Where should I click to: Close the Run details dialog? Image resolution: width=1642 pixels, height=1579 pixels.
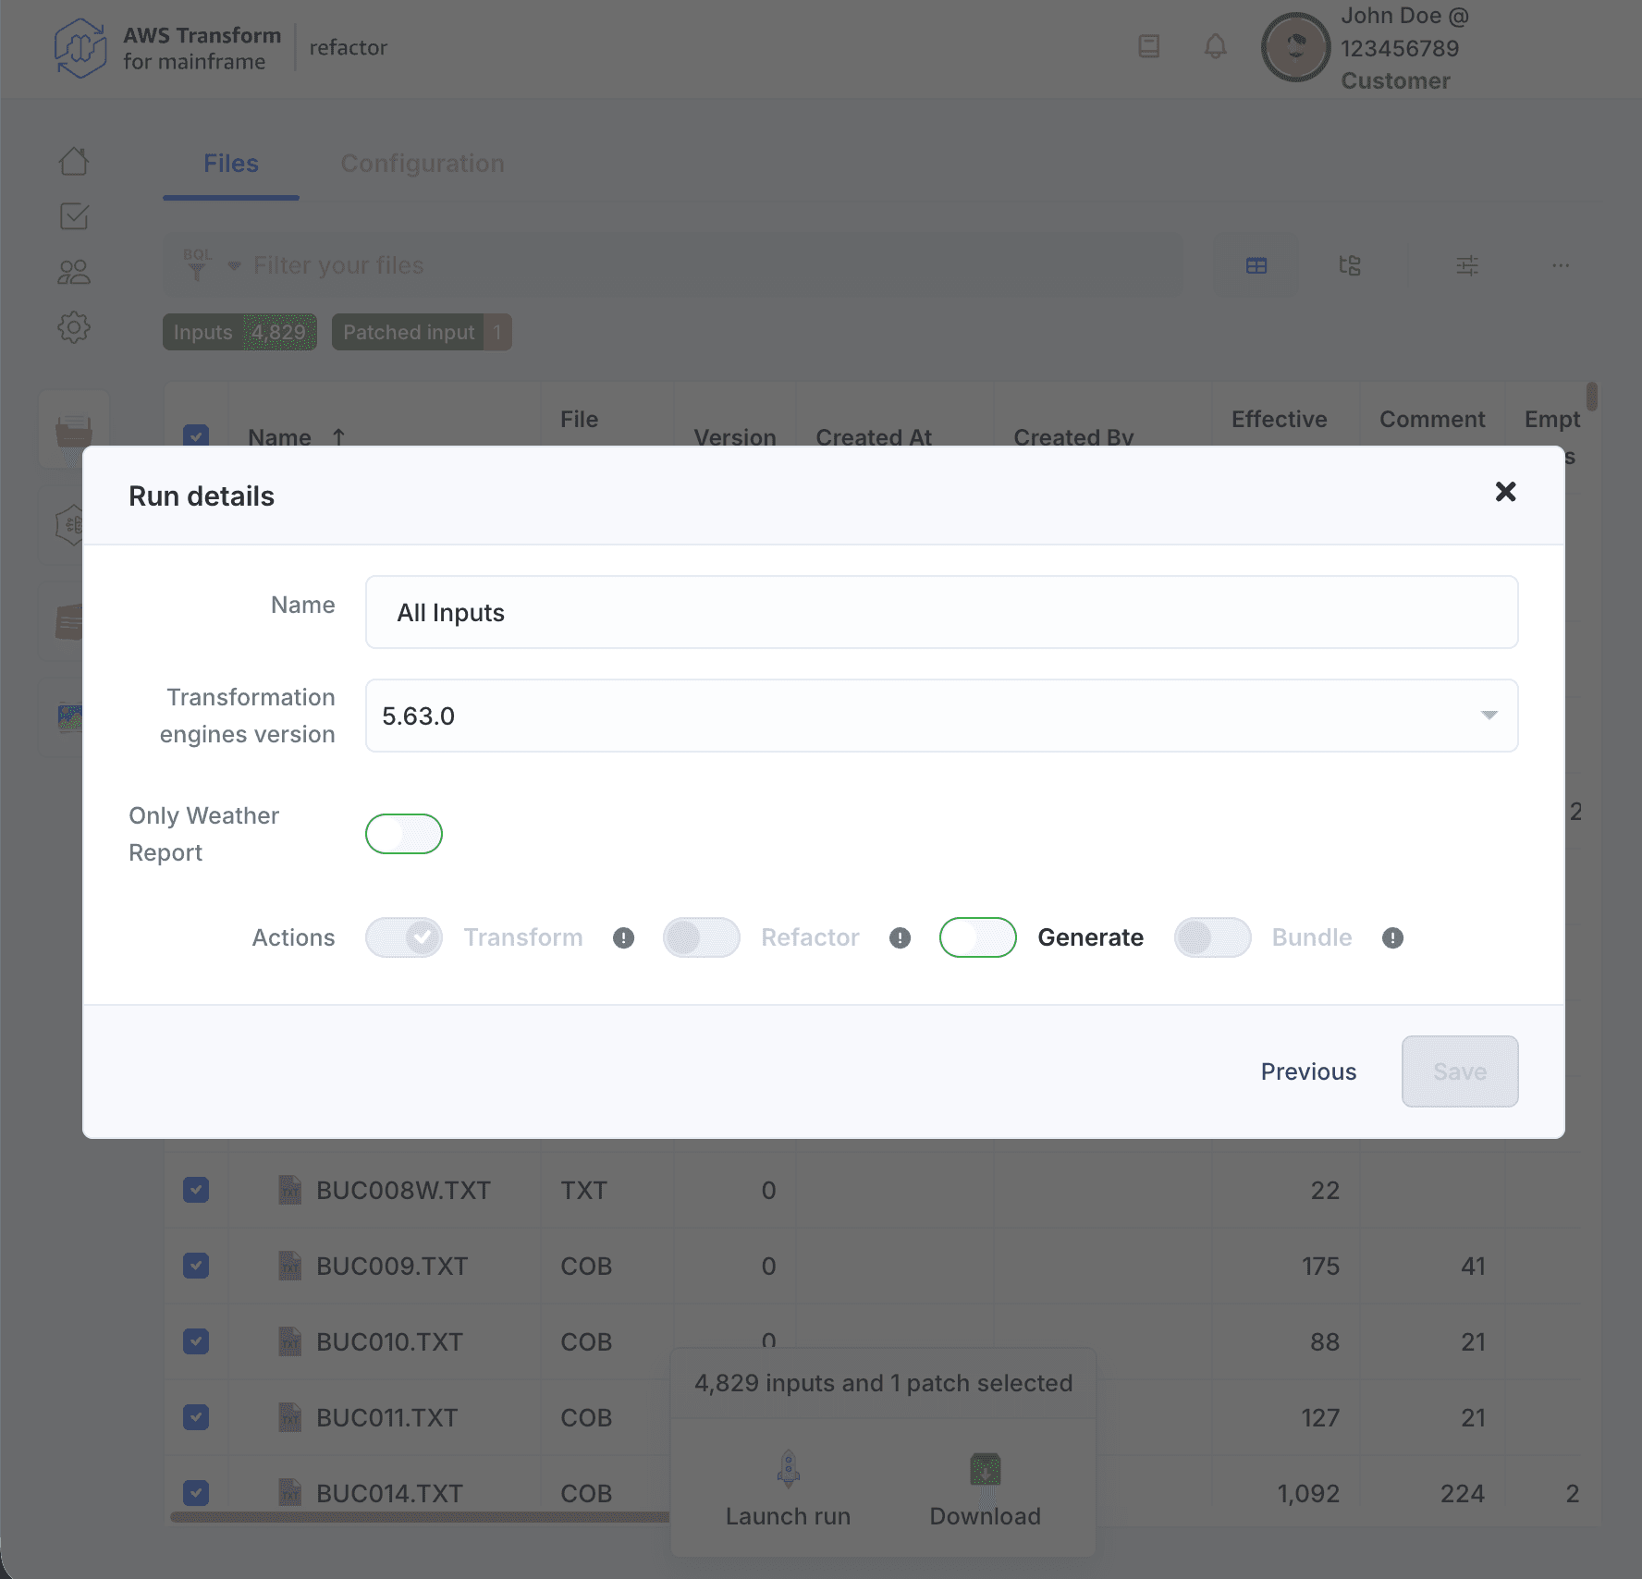coord(1505,492)
